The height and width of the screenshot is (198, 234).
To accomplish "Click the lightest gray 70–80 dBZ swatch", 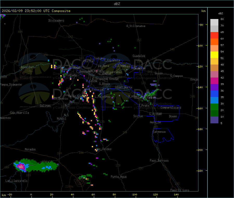I will [214, 22].
